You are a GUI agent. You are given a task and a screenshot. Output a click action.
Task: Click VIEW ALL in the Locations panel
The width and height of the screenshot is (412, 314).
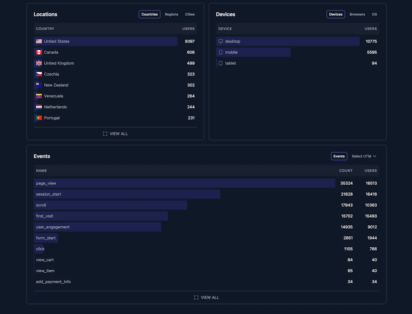point(118,134)
